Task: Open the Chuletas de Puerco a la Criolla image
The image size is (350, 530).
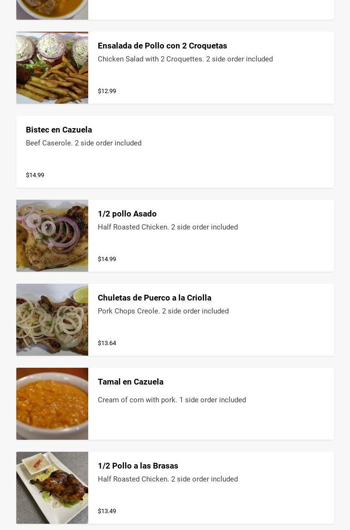Action: pos(52,320)
